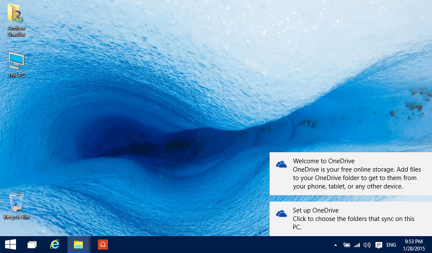
Task: Open the clock showing 9:53 PM
Action: pos(413,242)
